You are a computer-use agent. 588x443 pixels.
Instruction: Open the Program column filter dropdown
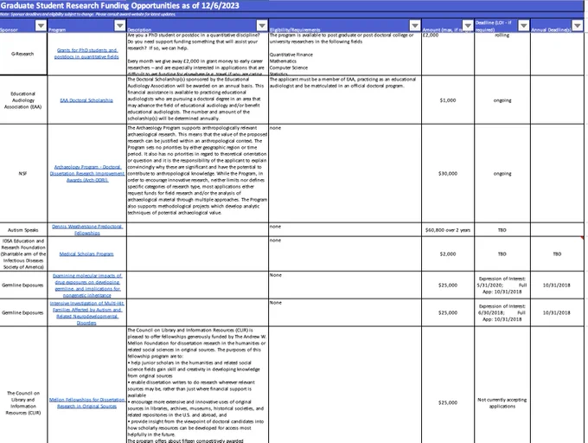pyautogui.click(x=119, y=25)
